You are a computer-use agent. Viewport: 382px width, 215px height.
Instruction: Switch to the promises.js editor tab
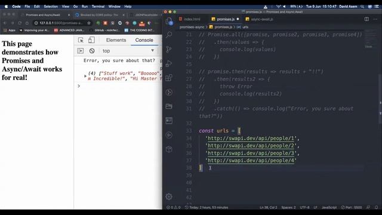[x=226, y=19]
